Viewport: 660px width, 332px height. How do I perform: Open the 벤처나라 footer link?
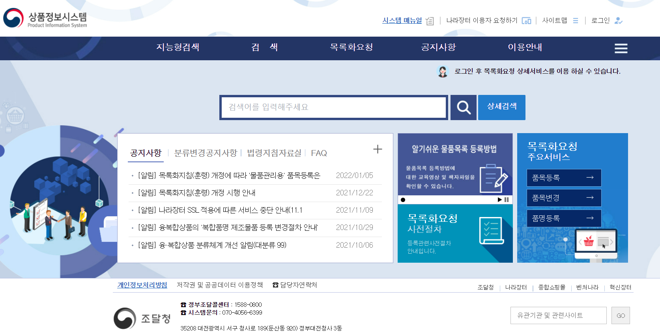(x=587, y=287)
